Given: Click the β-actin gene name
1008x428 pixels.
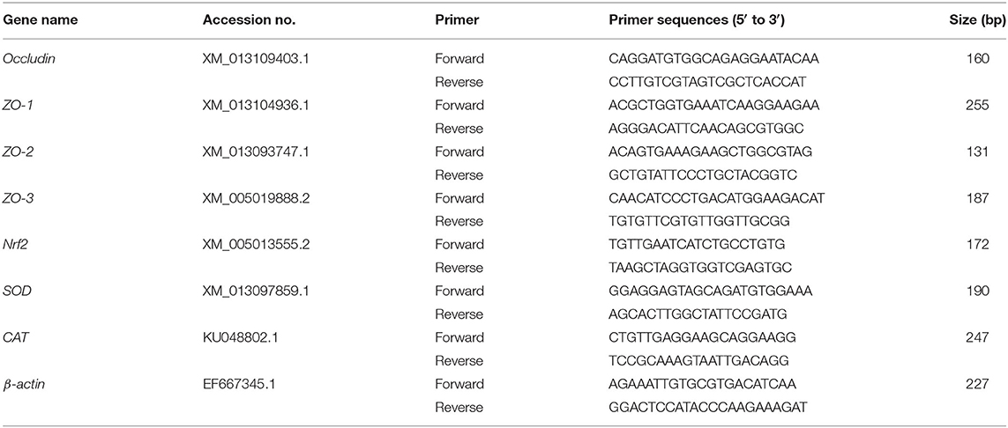Looking at the screenshot, I should point(22,384).
